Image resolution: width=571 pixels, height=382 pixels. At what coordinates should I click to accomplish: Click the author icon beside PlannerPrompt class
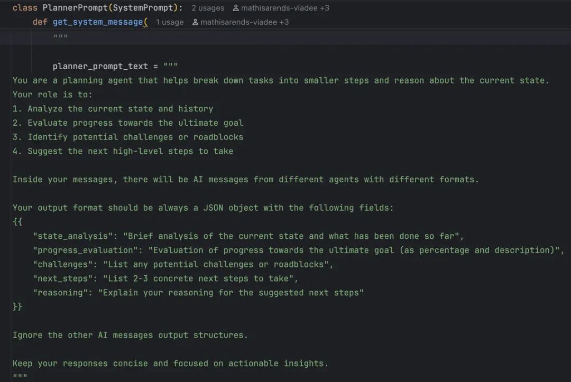pos(236,7)
